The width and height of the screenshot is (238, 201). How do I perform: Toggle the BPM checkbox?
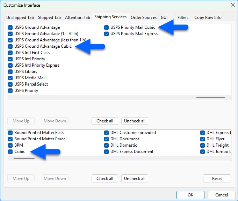pyautogui.click(x=10, y=145)
